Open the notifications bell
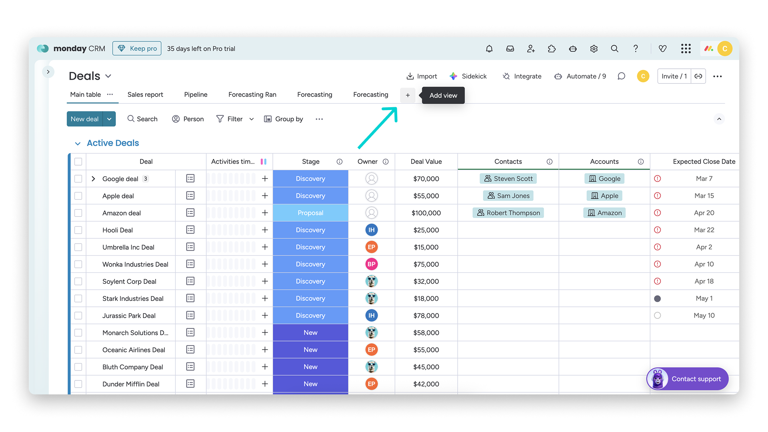The height and width of the screenshot is (432, 768). pos(489,48)
